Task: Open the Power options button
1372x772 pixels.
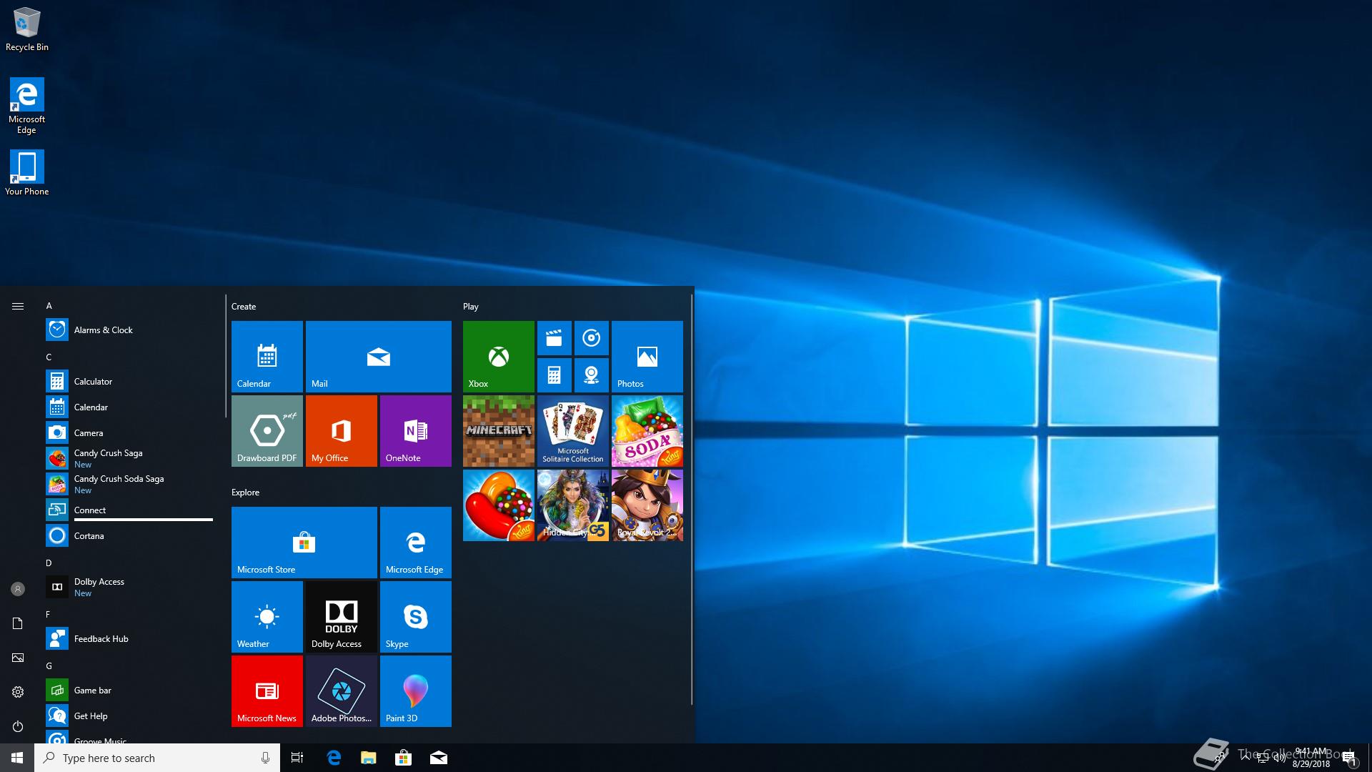Action: (18, 726)
